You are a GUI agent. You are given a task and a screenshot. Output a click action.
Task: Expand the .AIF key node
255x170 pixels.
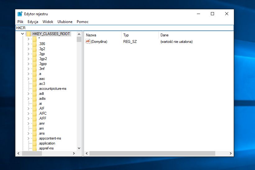29,108
